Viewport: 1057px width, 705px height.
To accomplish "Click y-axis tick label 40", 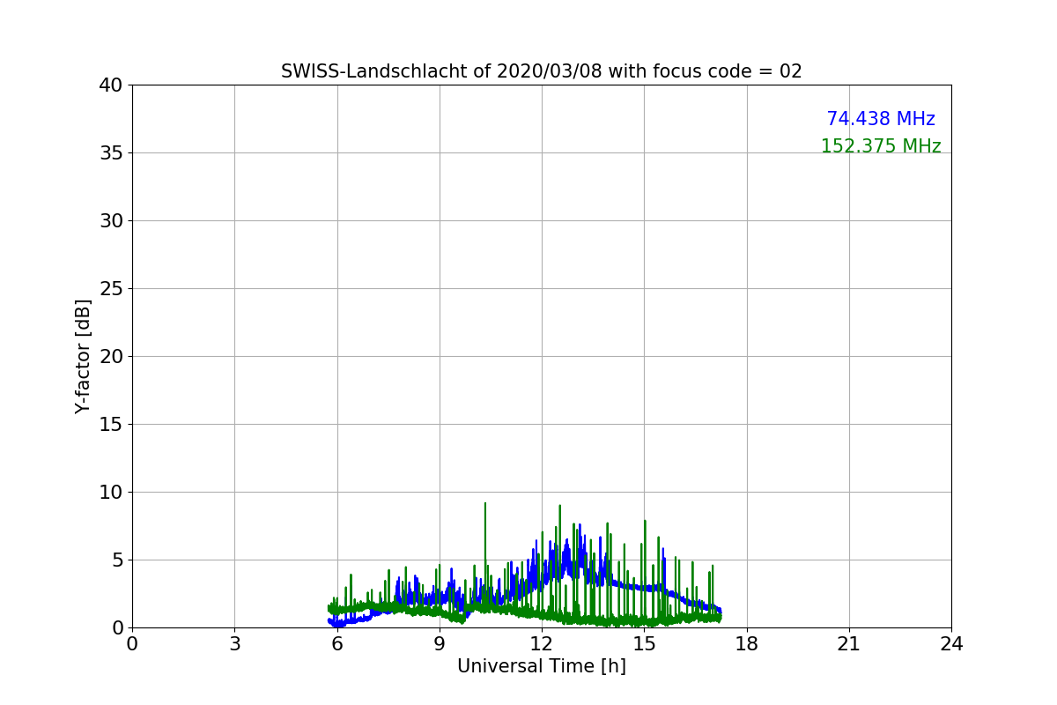I will [x=110, y=85].
